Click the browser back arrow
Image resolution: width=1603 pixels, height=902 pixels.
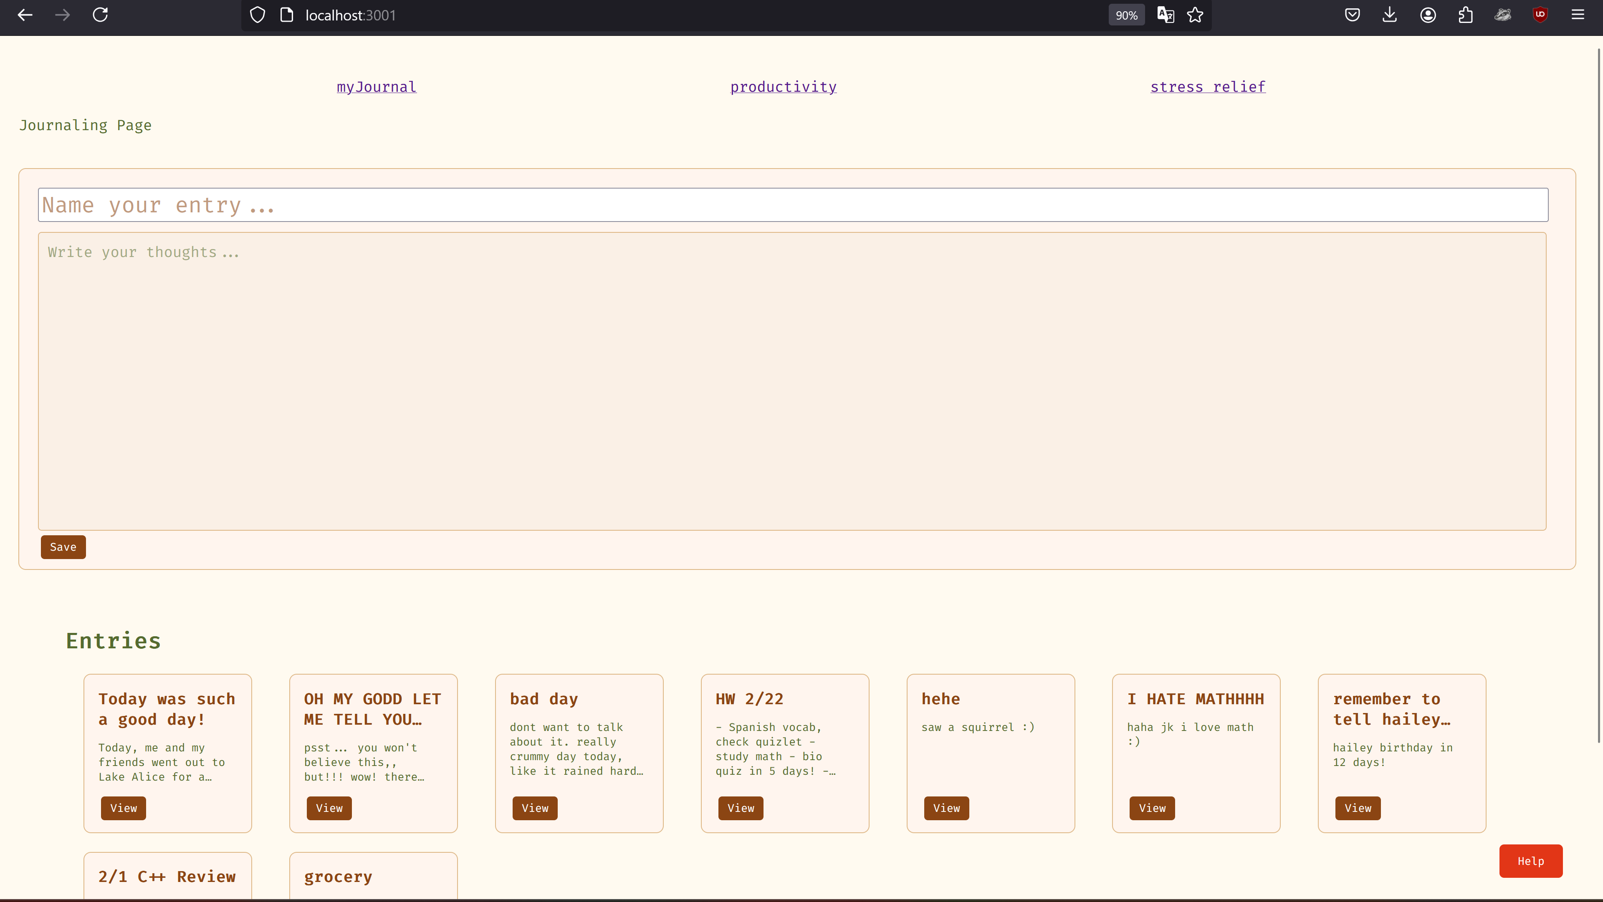point(25,15)
